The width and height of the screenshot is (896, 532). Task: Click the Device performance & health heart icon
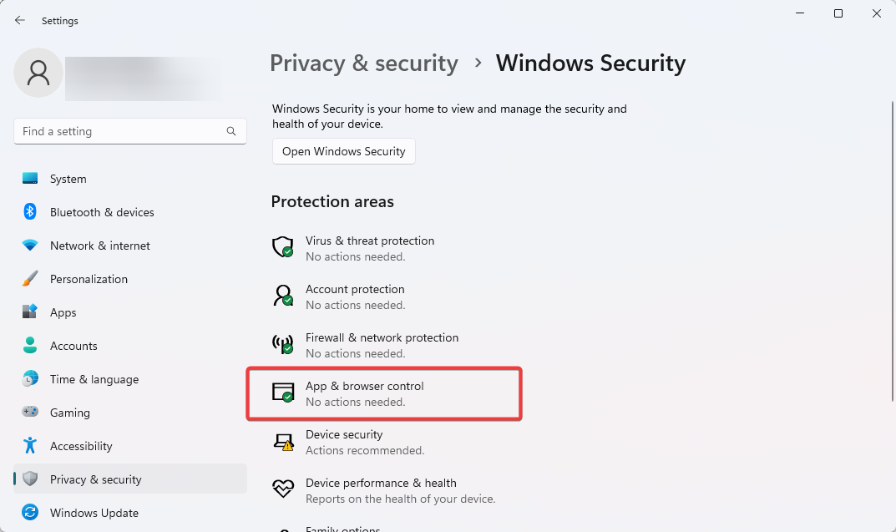click(x=283, y=489)
